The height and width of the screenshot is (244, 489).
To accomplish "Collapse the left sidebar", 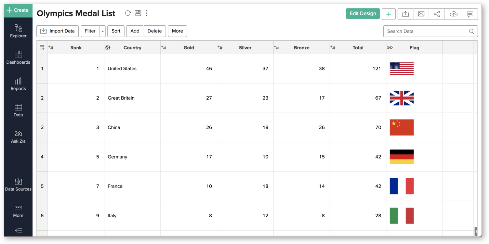I will point(18,230).
